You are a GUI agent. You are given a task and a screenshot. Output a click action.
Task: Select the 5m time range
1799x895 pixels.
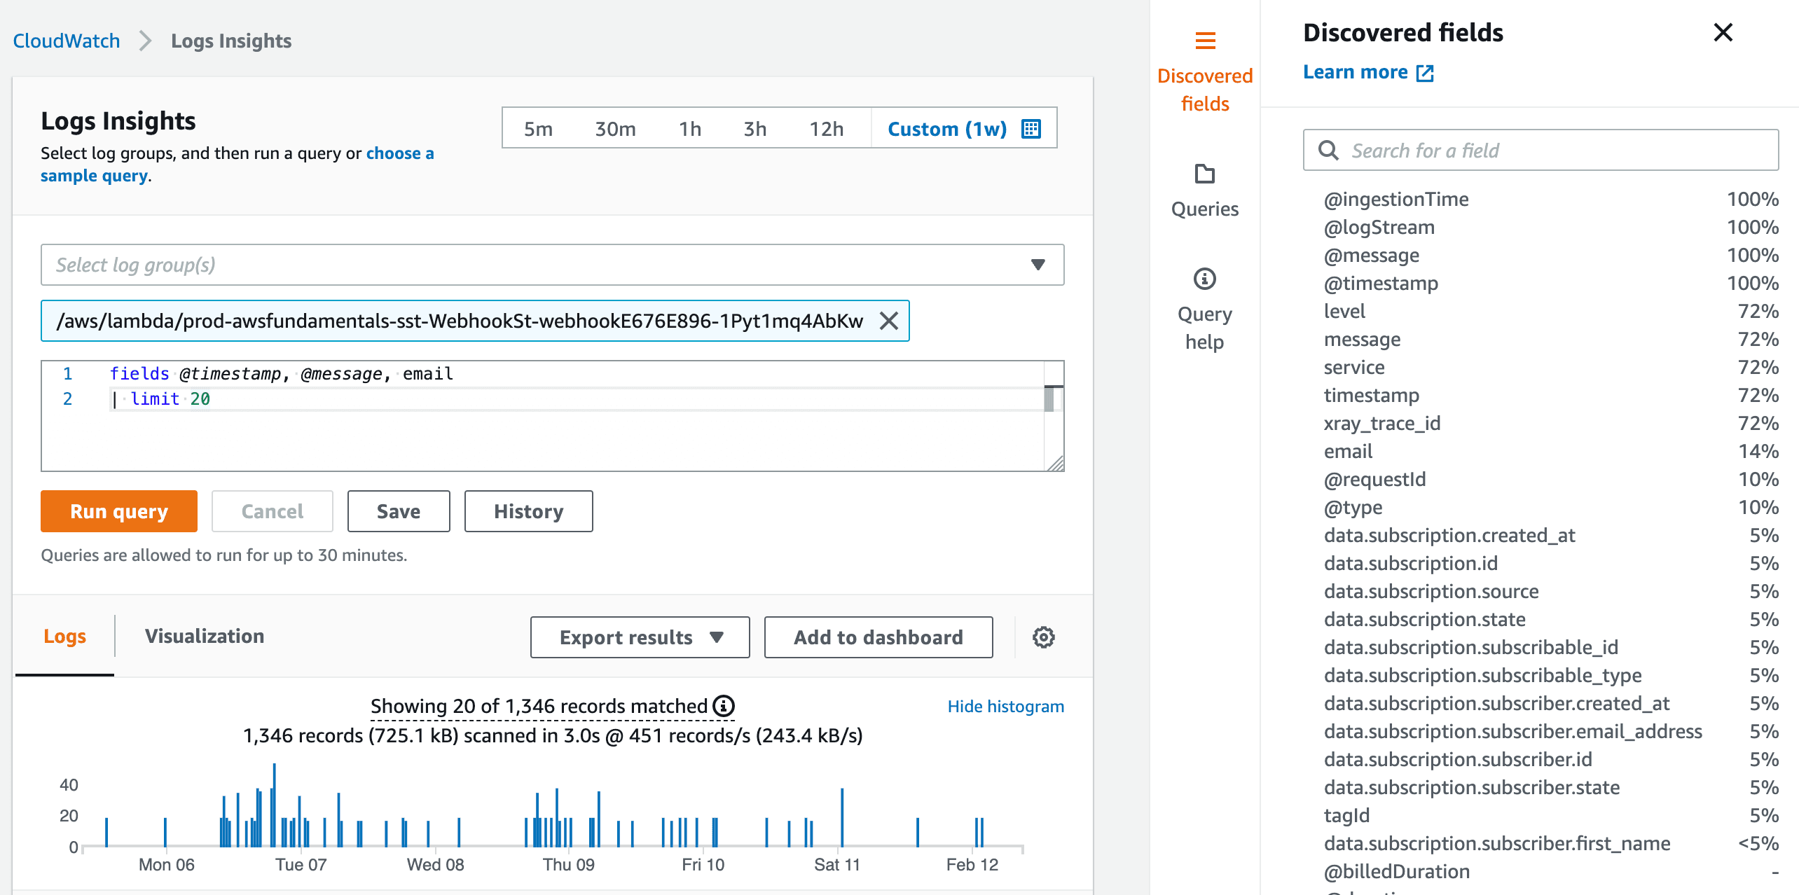[538, 129]
